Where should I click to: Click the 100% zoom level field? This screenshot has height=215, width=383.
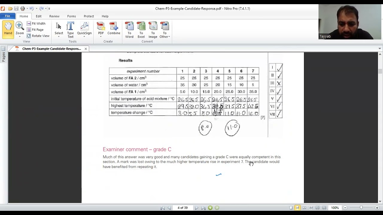[335, 208]
